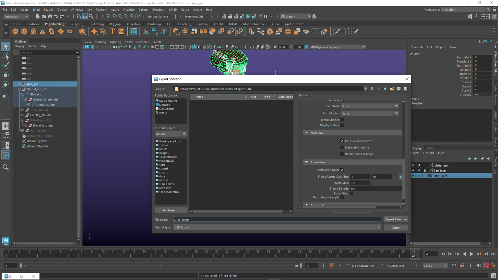
Task: Open the search magnifier in left toolbar
Action: click(x=6, y=167)
